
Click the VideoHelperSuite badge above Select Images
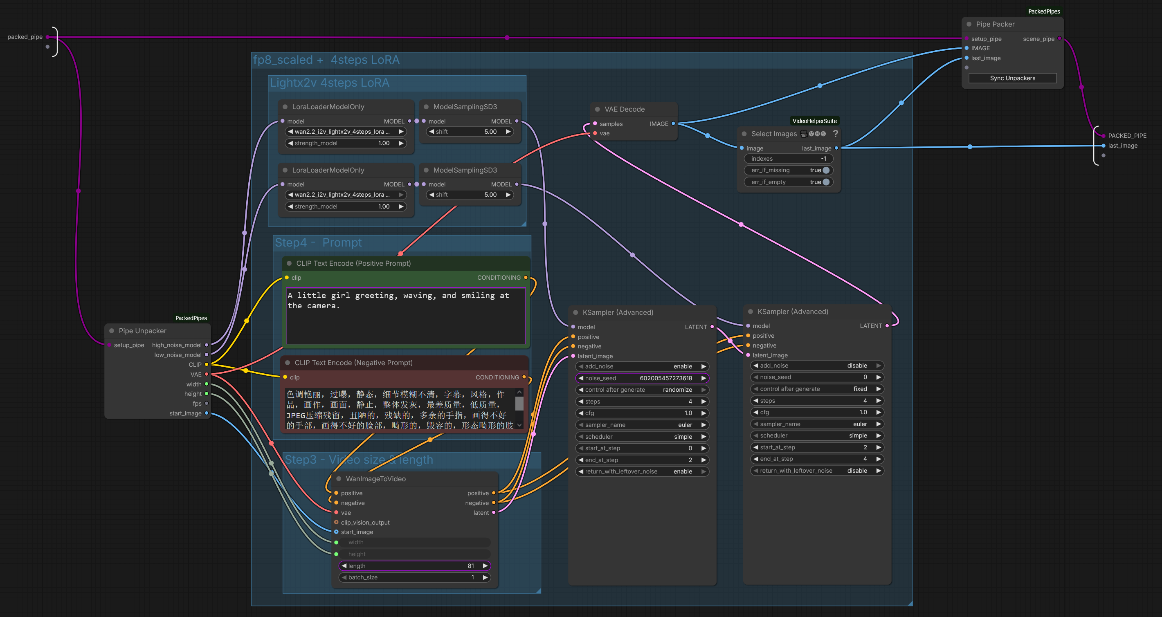tap(815, 121)
